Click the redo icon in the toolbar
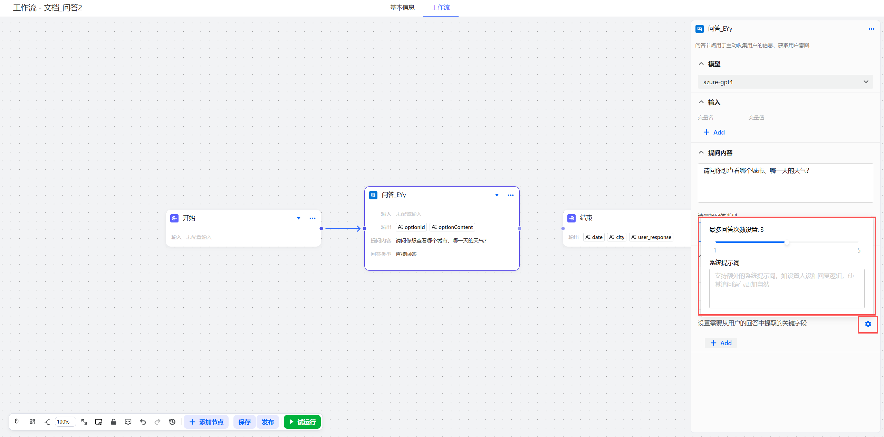Screen dimensions: 884x437 coord(157,421)
